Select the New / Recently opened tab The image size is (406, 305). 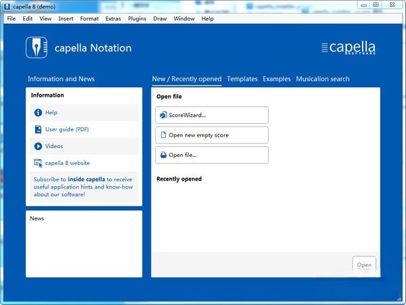186,79
